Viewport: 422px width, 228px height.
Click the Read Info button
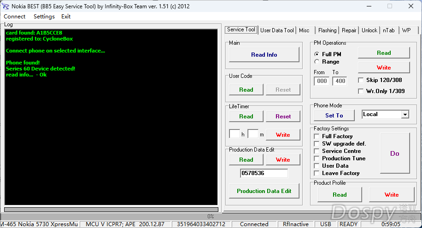(264, 55)
